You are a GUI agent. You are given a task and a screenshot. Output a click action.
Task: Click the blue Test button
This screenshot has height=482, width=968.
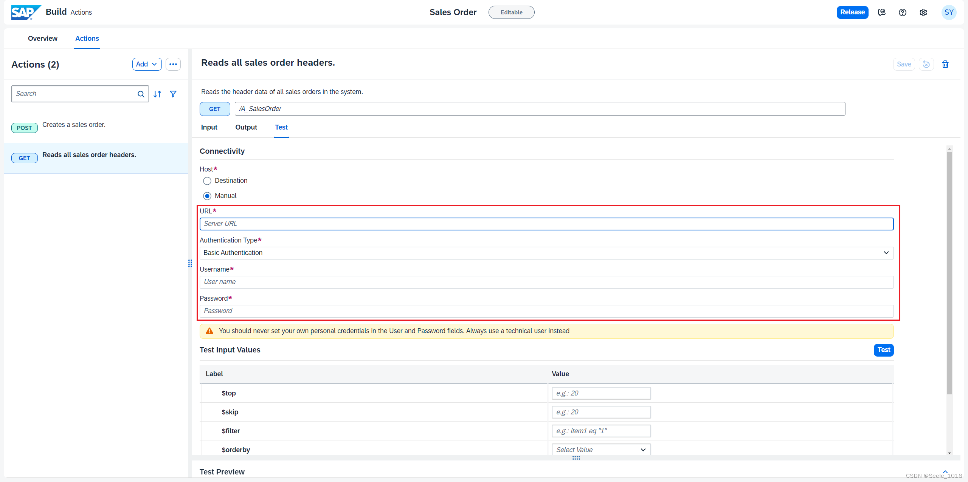(883, 350)
